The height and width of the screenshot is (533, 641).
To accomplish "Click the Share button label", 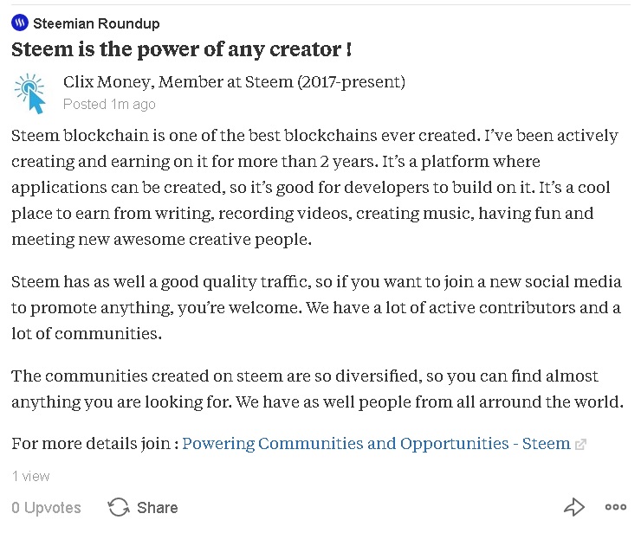I will (158, 508).
